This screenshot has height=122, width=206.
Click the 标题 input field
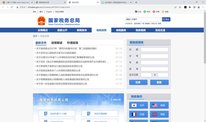(x=154, y=50)
